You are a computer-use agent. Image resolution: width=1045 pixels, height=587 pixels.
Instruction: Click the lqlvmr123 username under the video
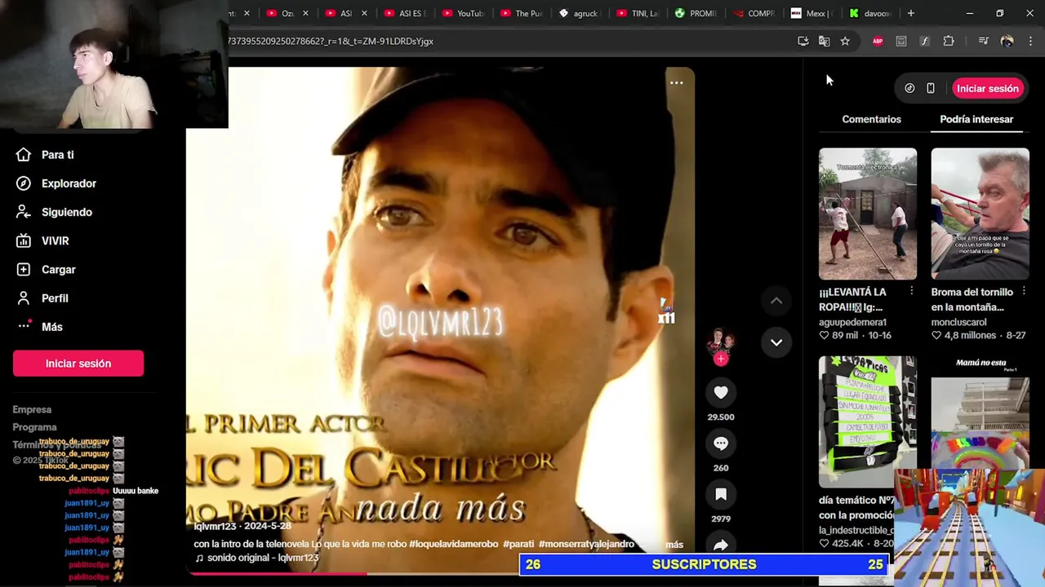click(x=215, y=527)
